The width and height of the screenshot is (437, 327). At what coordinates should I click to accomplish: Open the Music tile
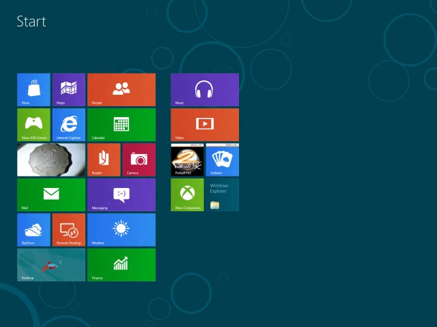(205, 90)
